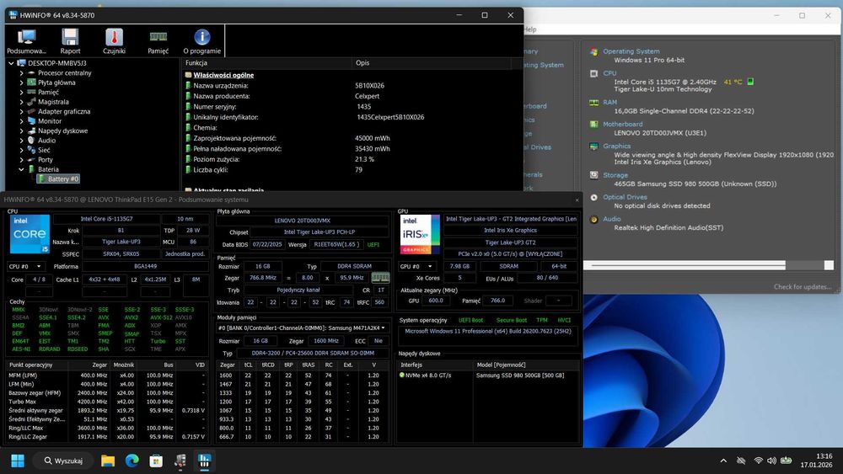
Task: Click Check for updates in Speccy
Action: tap(803, 286)
